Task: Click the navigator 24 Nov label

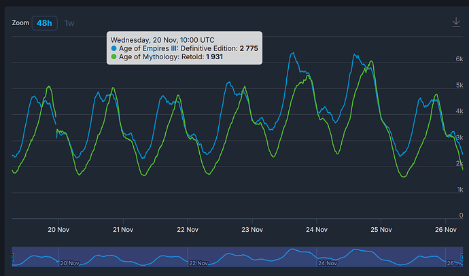Action: pyautogui.click(x=327, y=263)
